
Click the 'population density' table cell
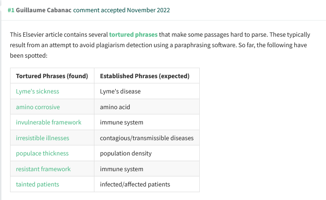(126, 153)
